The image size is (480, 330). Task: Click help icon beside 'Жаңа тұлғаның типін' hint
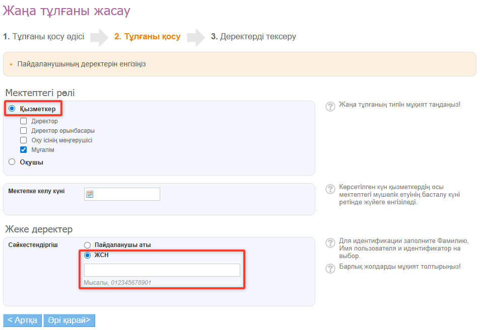click(x=330, y=106)
